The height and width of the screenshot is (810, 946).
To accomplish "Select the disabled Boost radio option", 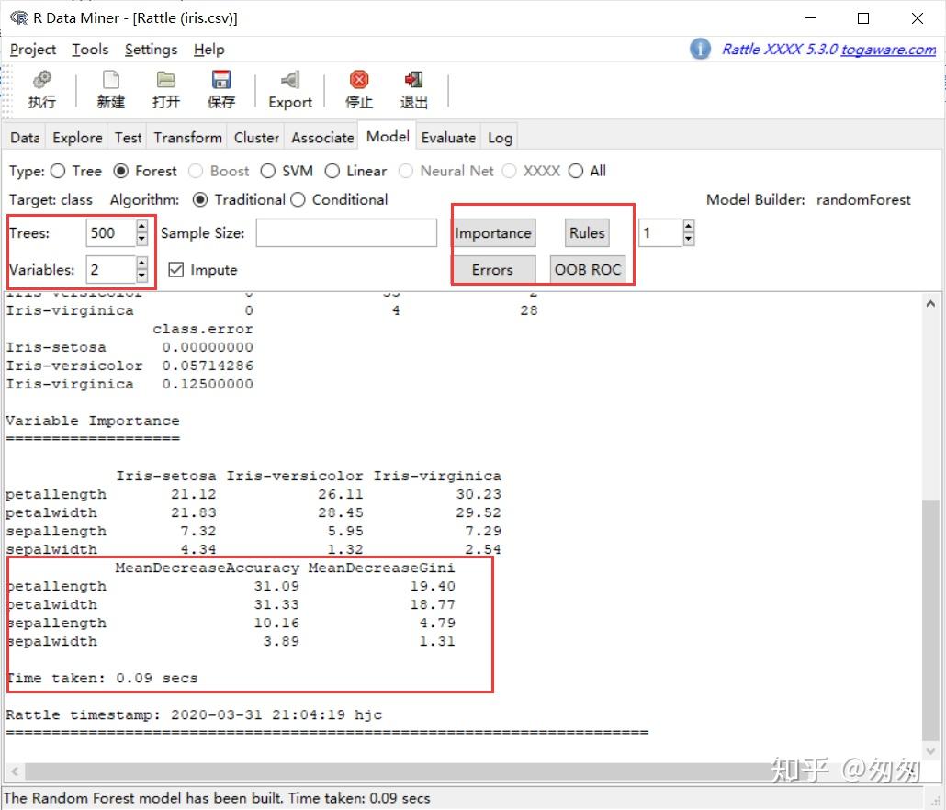I will pyautogui.click(x=196, y=172).
